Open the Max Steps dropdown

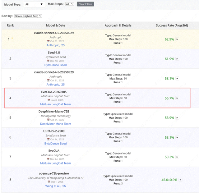point(70,4)
